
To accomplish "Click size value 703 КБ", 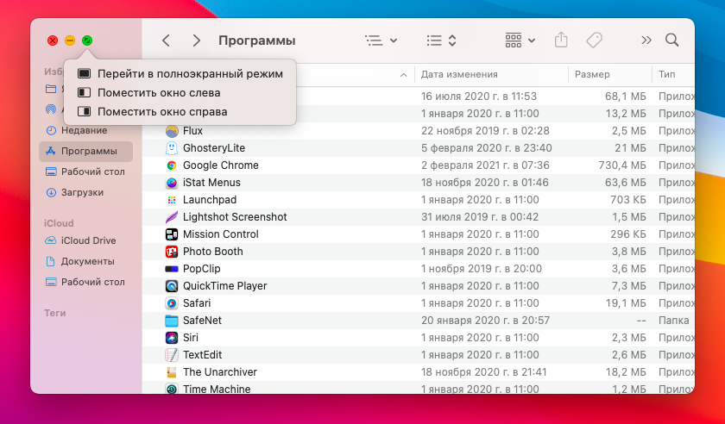I will click(x=628, y=200).
